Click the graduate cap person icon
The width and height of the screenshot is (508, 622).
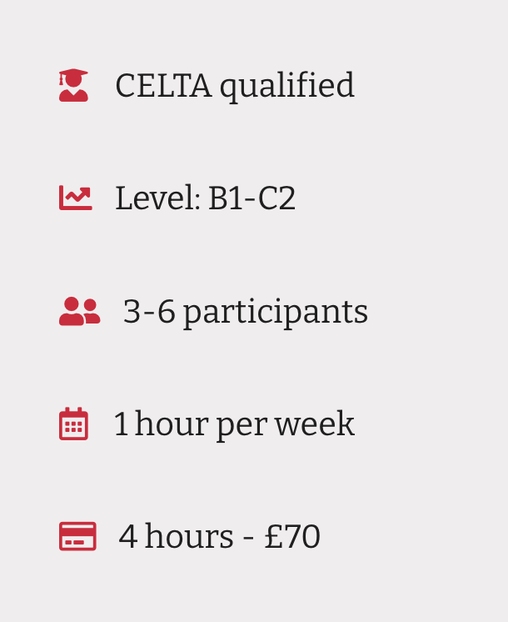click(74, 85)
